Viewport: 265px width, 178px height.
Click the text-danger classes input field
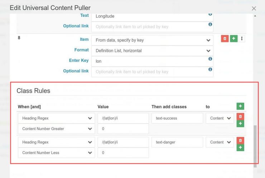tap(177, 142)
